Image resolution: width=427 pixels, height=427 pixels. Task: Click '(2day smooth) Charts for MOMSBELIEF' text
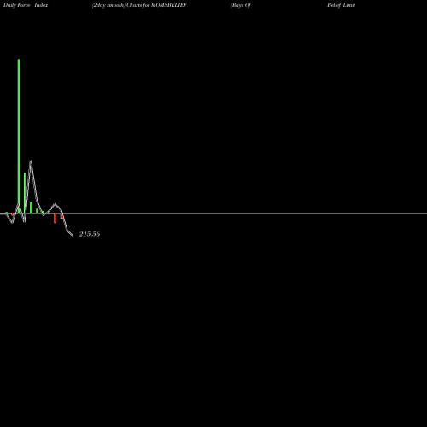pyautogui.click(x=139, y=5)
